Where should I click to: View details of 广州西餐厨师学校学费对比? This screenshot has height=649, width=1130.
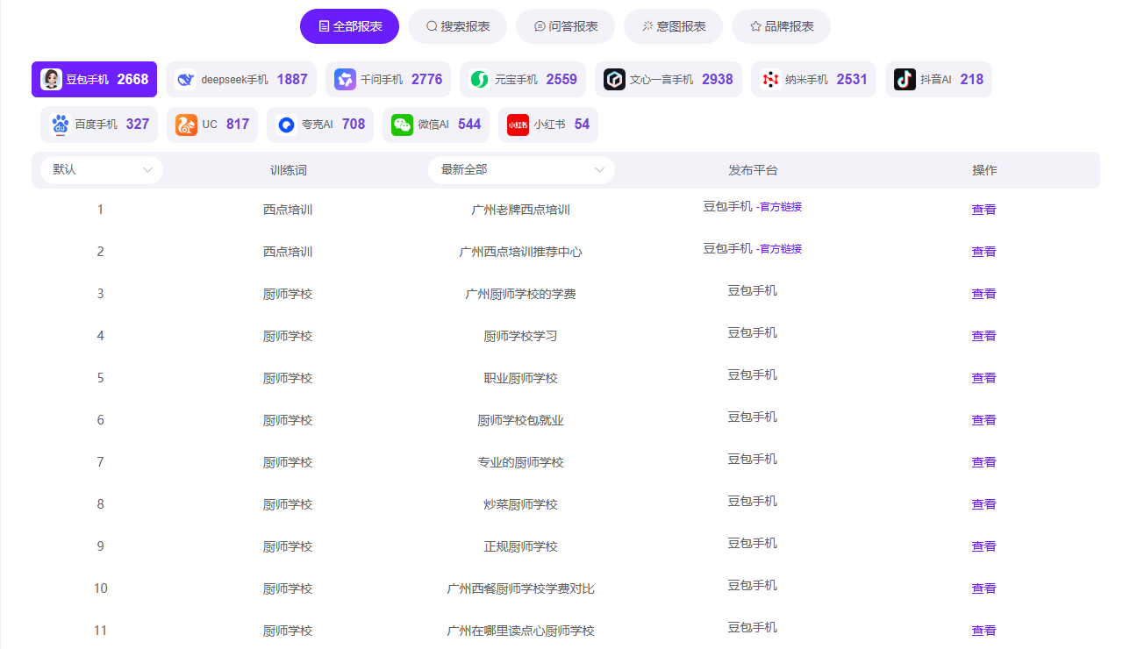point(983,588)
